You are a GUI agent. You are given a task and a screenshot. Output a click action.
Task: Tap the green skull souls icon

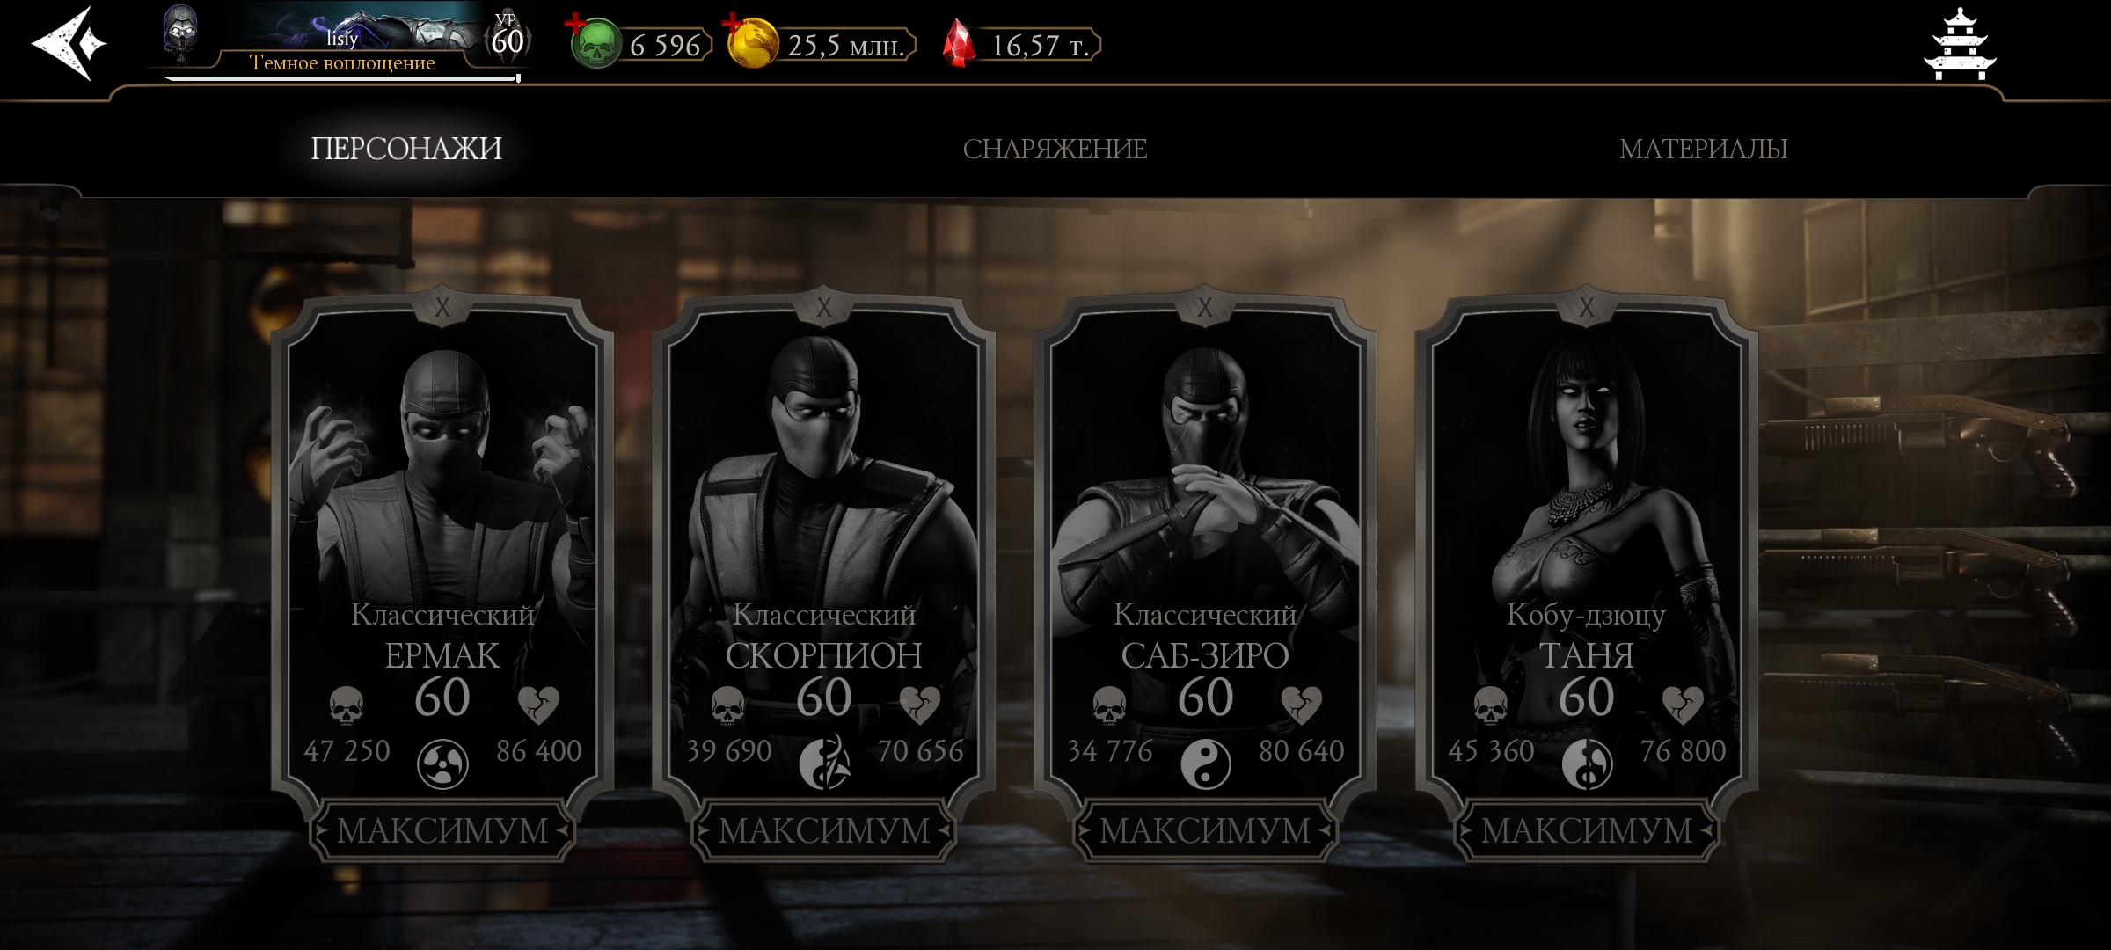click(595, 43)
